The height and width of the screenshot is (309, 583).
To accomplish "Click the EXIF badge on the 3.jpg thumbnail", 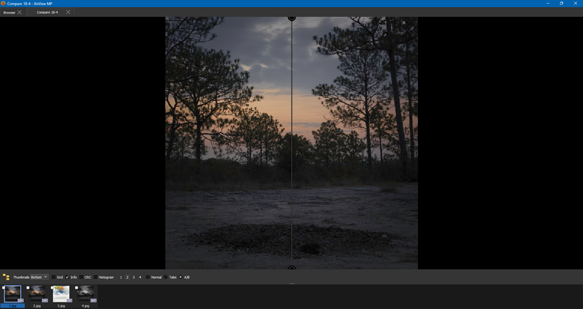I will [69, 300].
